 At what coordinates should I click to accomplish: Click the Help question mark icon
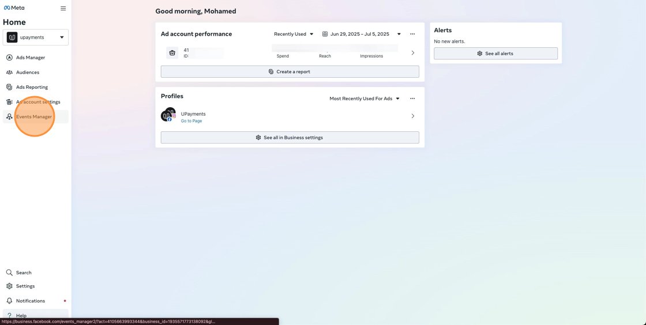pyautogui.click(x=9, y=316)
